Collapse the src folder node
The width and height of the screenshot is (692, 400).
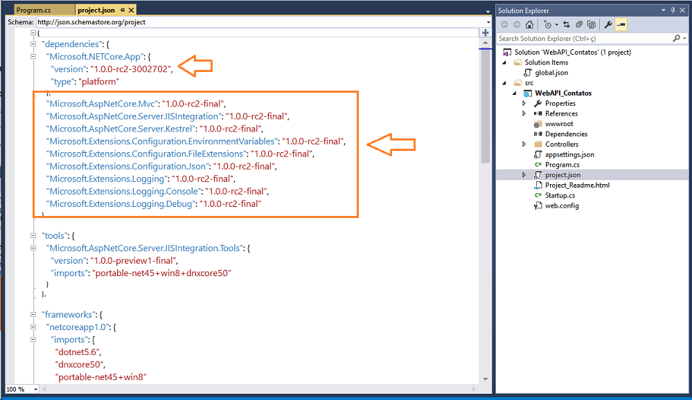[504, 83]
